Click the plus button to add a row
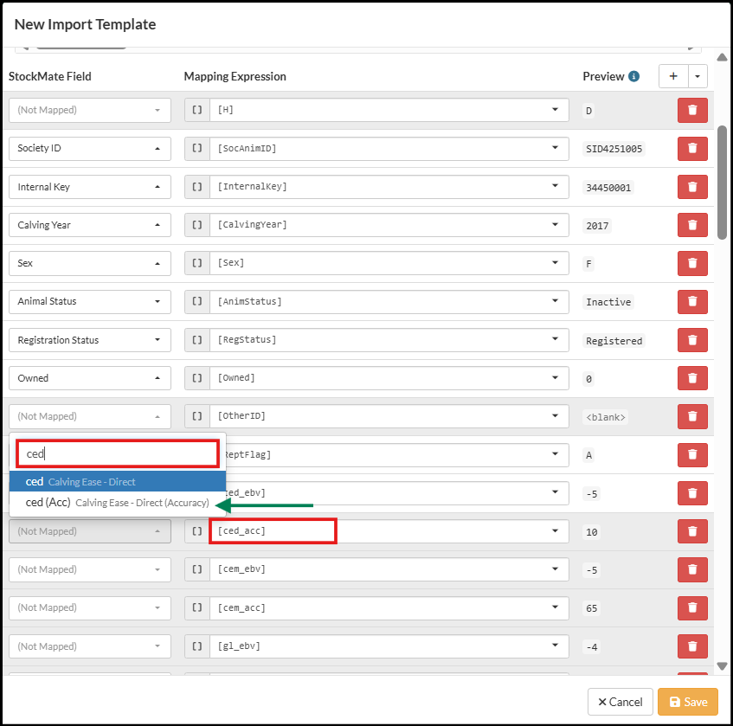The height and width of the screenshot is (726, 733). tap(673, 76)
